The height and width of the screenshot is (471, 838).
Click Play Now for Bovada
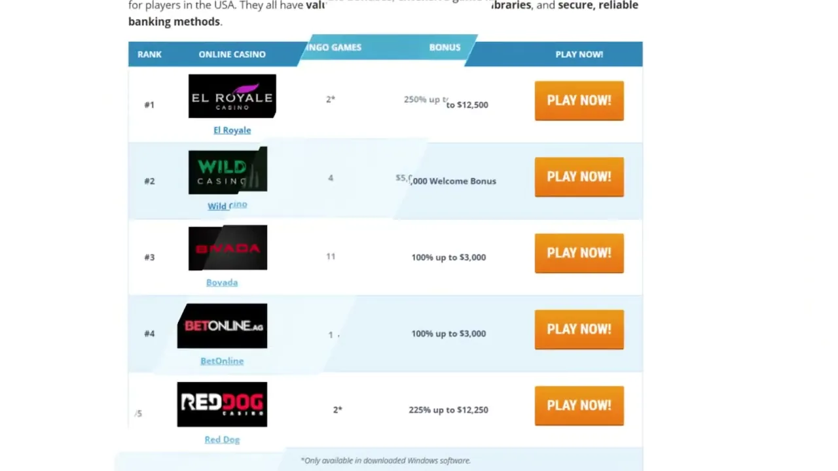click(579, 253)
